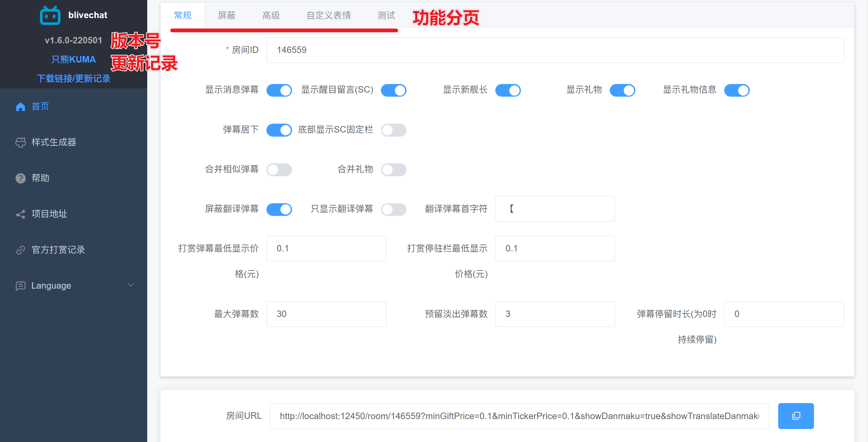Select the 测试 tab

click(386, 15)
